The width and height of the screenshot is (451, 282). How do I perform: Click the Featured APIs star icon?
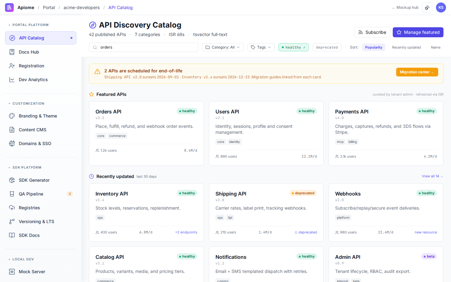point(91,94)
